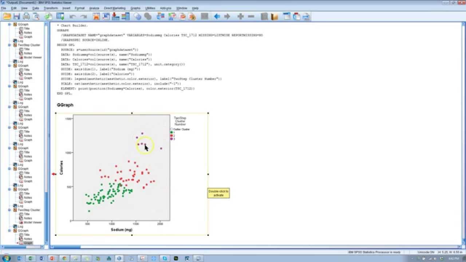The width and height of the screenshot is (466, 262).
Task: Select the upper Model Viewer outline item
Action: pos(33,57)
